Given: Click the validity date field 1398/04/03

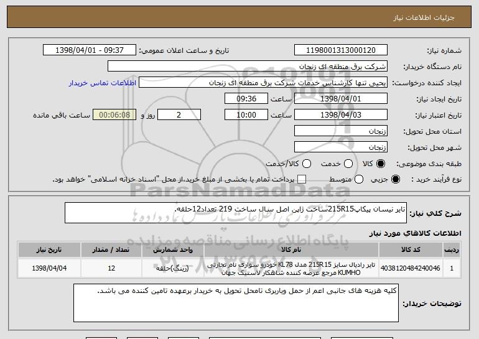Looking at the screenshot, I should 341,115.
